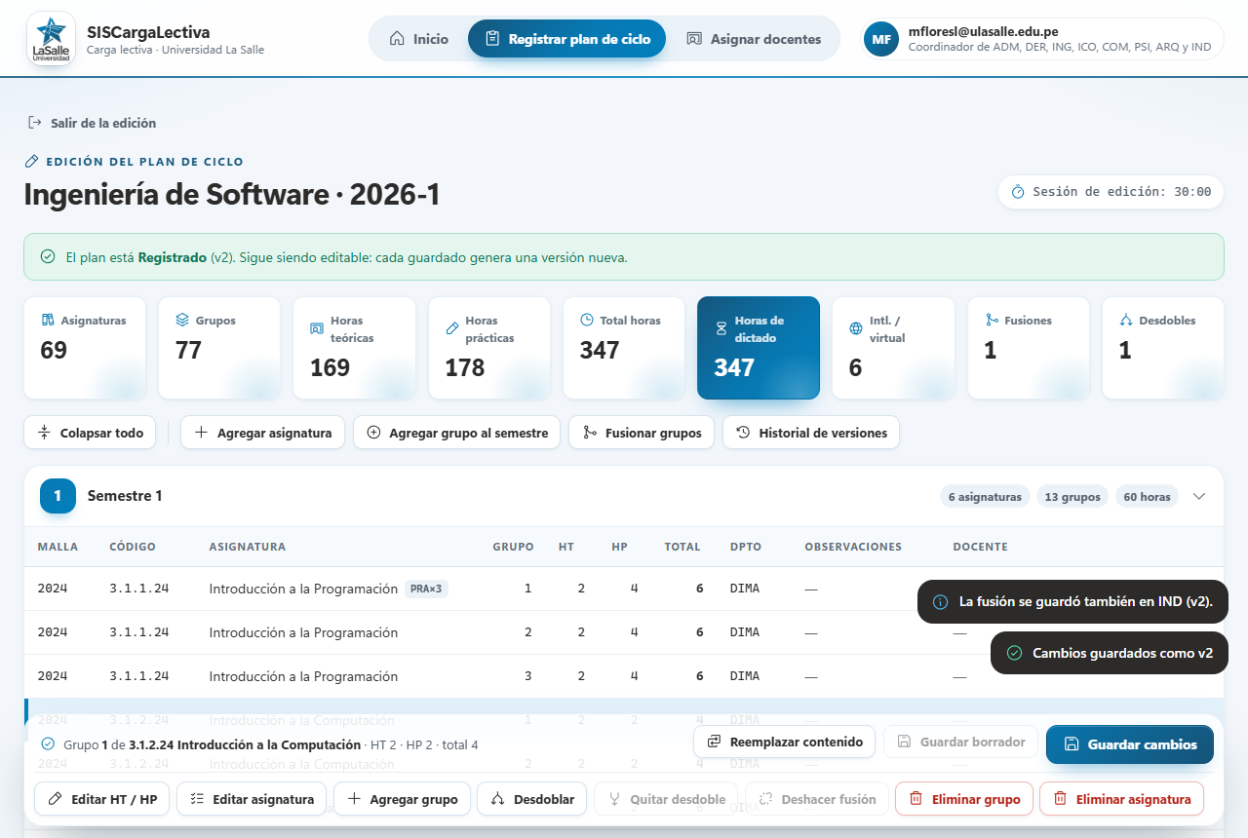Click the Fusiones stat card
Viewport: 1248px width, 838px height.
coord(1029,348)
